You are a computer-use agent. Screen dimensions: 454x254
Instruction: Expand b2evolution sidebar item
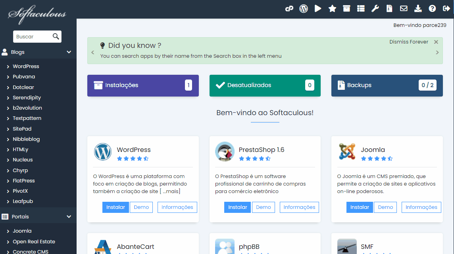[8, 108]
